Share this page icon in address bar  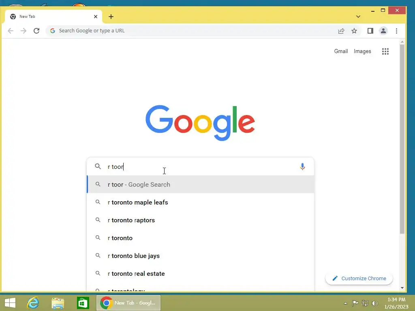[x=341, y=31]
